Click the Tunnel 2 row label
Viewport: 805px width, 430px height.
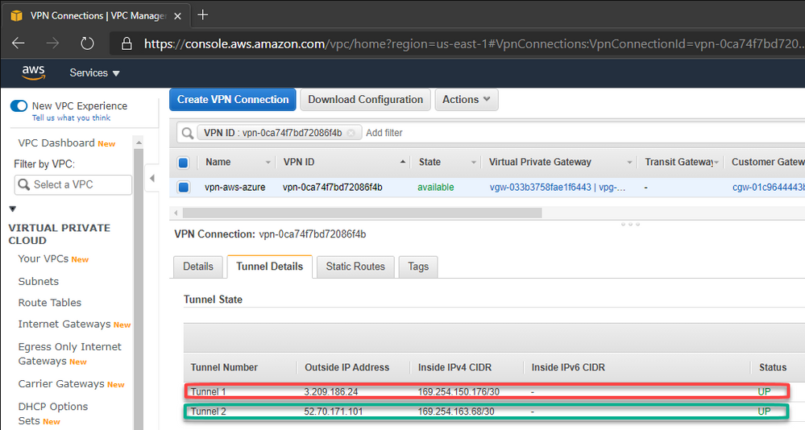pos(208,411)
